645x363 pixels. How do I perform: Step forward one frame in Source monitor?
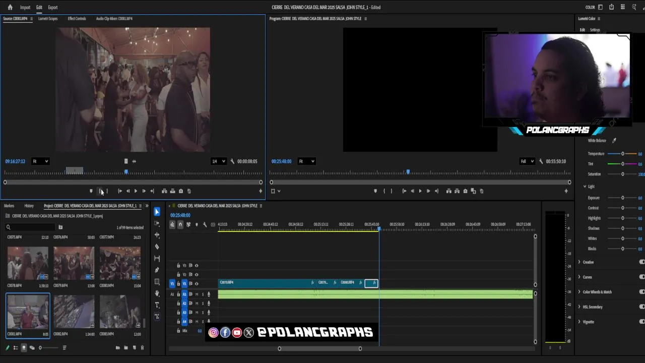click(x=144, y=191)
